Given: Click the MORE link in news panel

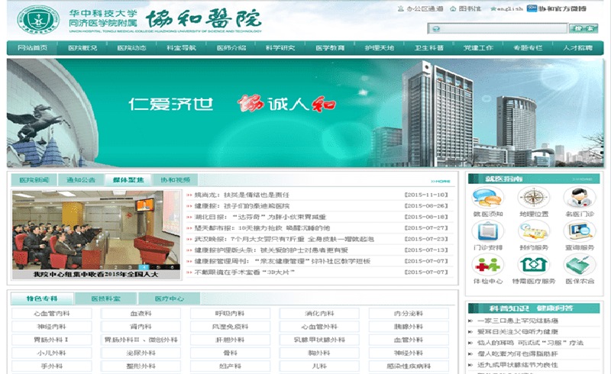Looking at the screenshot, I should coord(441,181).
